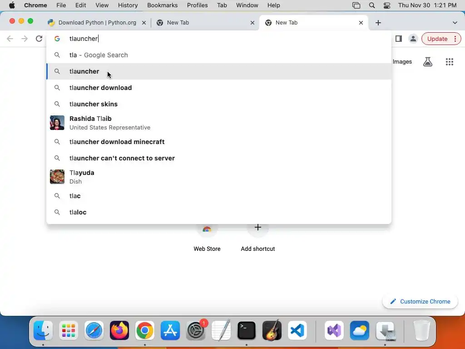Open a new tab with plus button
The width and height of the screenshot is (465, 349).
(378, 23)
